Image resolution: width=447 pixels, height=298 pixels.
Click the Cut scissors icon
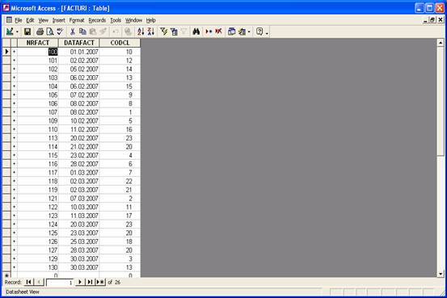pyautogui.click(x=73, y=31)
